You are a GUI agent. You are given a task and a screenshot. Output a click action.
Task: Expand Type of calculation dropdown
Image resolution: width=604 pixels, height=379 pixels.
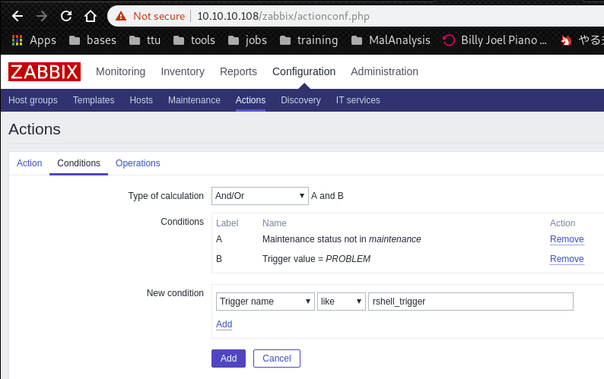[259, 196]
